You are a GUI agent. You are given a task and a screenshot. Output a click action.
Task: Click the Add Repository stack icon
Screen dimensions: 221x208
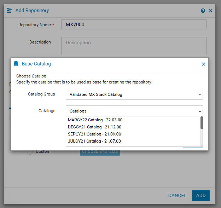[x=9, y=11]
